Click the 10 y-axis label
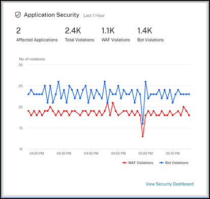The width and height of the screenshot is (210, 199). coord(21,149)
